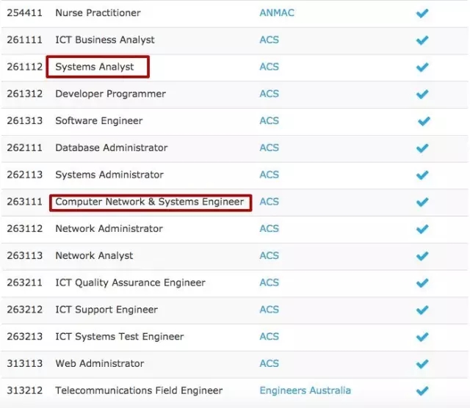Click the ACS link for Systems Analyst

pos(270,67)
